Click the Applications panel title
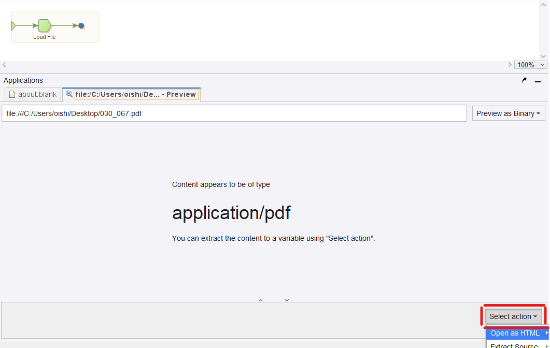The width and height of the screenshot is (550, 348). [x=23, y=80]
